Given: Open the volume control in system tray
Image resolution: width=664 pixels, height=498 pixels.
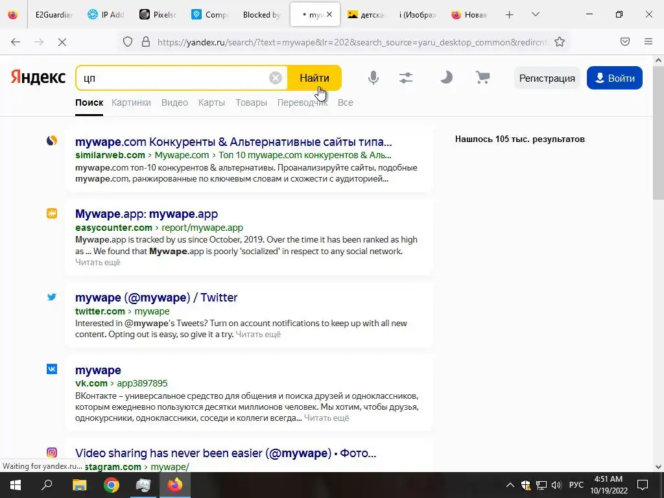Looking at the screenshot, I should [556, 485].
